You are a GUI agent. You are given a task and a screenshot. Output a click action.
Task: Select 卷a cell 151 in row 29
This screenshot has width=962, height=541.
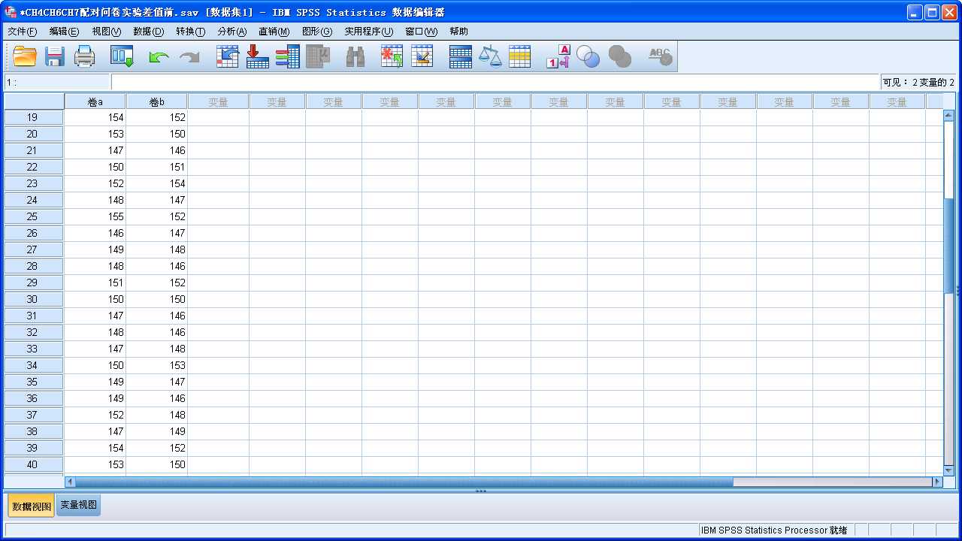[x=95, y=283]
